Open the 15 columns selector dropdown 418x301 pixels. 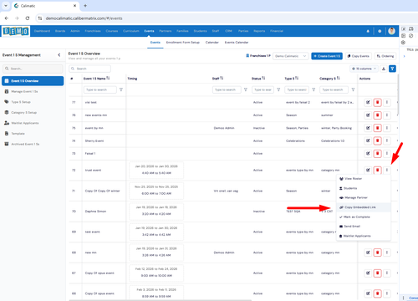(x=364, y=69)
